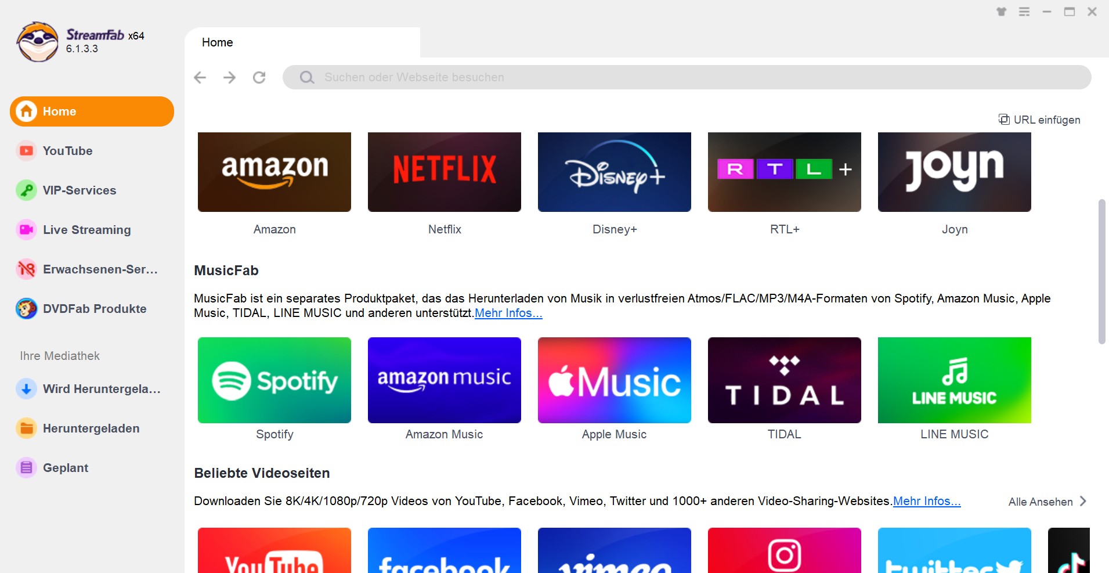Open the Disney+ service tile
This screenshot has height=573, width=1109.
615,172
